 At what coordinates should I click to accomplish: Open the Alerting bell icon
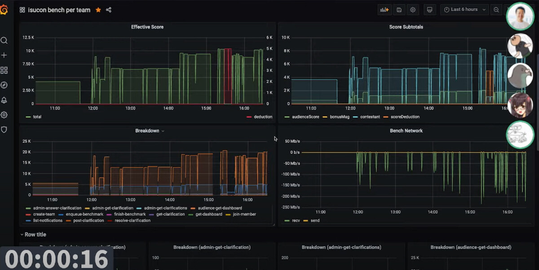(4, 100)
